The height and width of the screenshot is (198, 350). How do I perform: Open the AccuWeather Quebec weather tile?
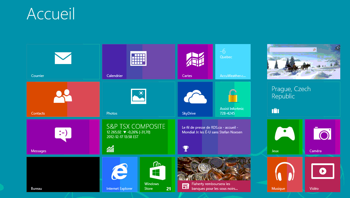coord(233,62)
